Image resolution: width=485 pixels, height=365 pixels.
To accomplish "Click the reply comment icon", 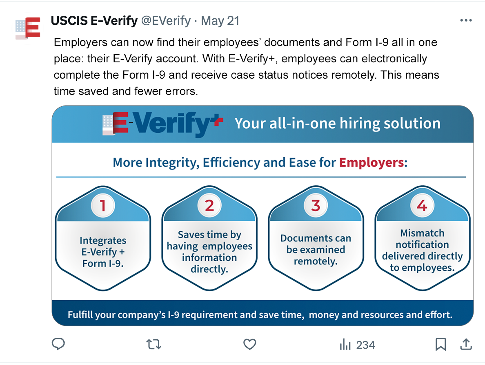I will click(x=59, y=345).
